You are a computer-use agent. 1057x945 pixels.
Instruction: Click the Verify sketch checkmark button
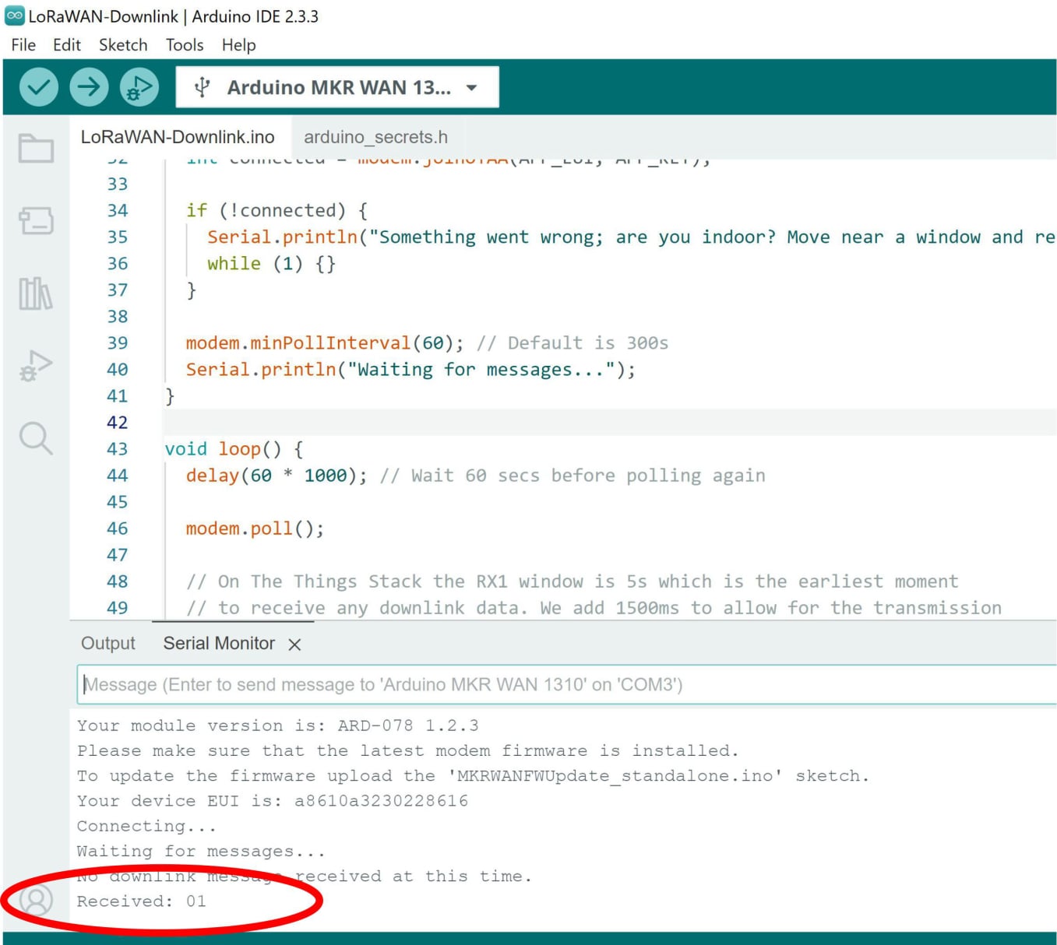coord(38,87)
